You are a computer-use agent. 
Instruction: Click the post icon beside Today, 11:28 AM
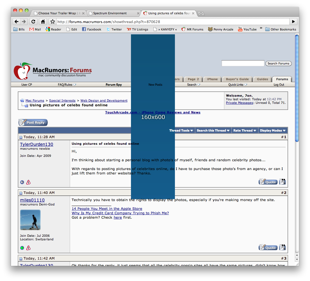[21, 137]
